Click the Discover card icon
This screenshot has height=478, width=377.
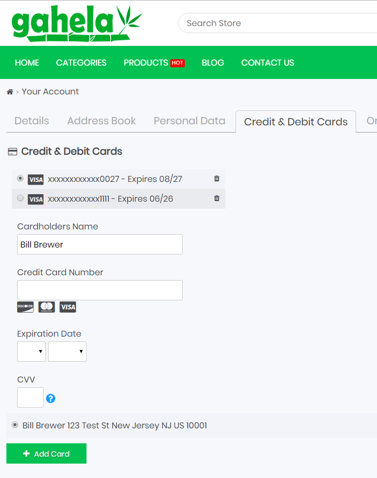pos(25,307)
